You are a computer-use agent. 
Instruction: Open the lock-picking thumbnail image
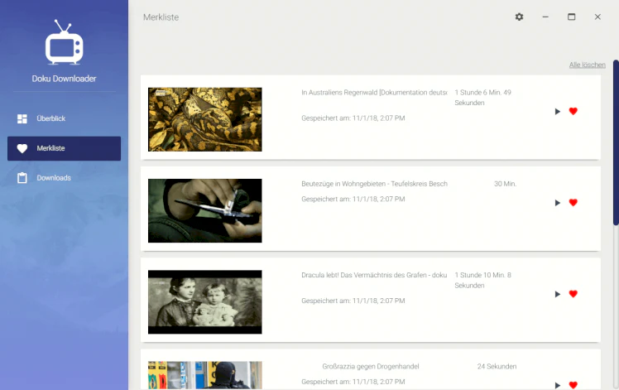tap(205, 210)
